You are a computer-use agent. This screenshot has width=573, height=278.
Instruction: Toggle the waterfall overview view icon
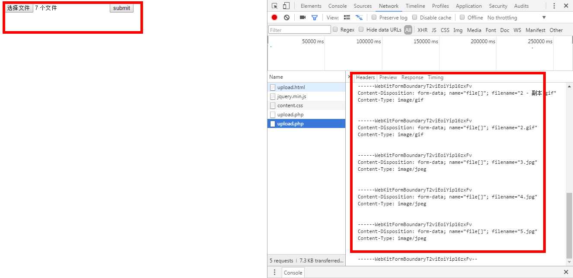[359, 18]
